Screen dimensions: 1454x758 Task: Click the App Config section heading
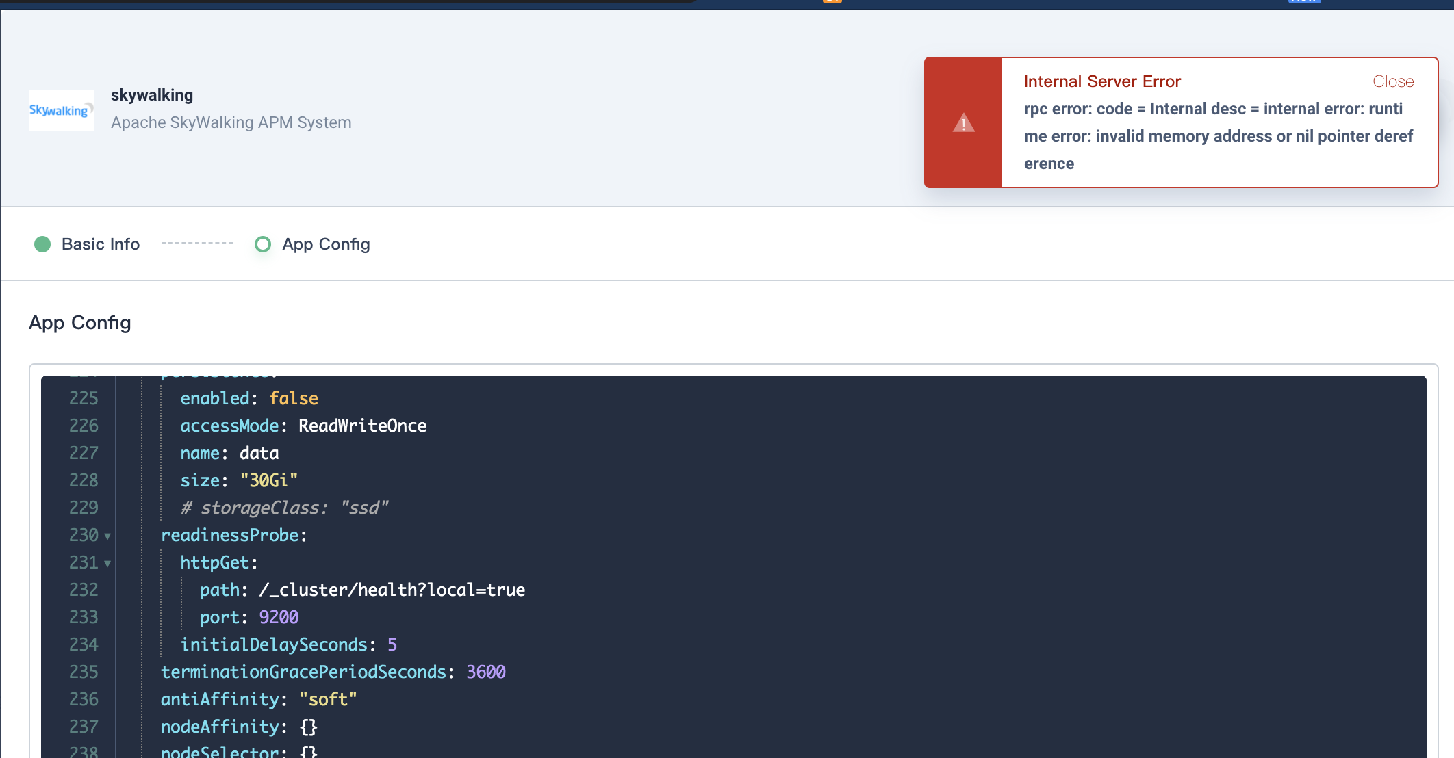pos(80,323)
